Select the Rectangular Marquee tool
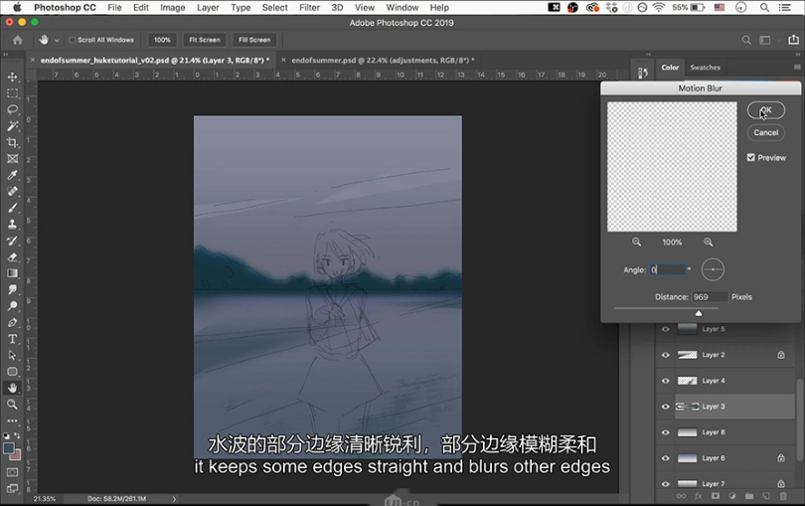Viewport: 805px width, 506px height. 12,93
